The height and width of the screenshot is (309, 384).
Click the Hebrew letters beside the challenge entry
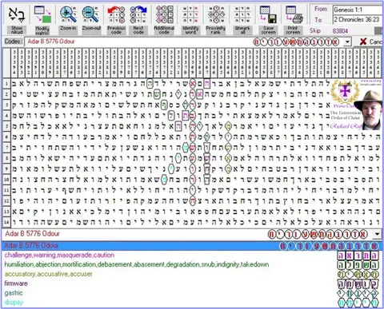(x=358, y=256)
